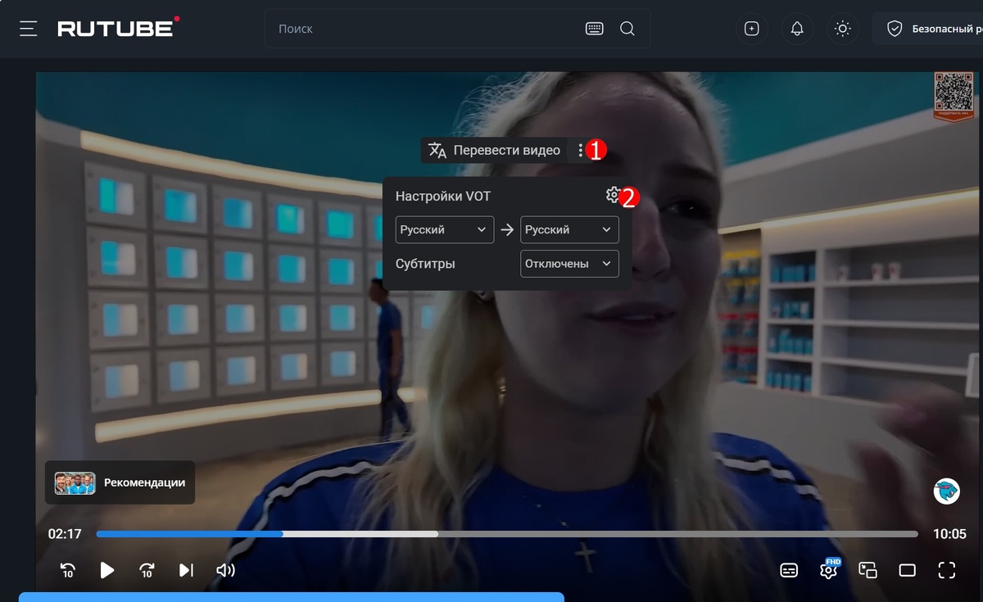Open the Рекомендации panel
Screen dimensions: 983x602
click(x=120, y=482)
